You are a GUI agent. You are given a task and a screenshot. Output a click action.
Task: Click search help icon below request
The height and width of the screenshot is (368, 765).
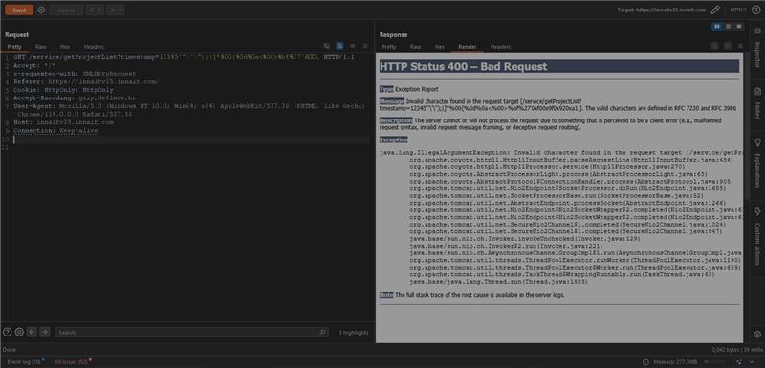tap(8, 332)
